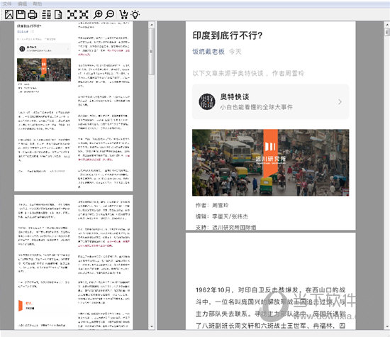Click the line 以下文章来源于奥特快谈
The image size is (390, 337).
[x=248, y=73]
